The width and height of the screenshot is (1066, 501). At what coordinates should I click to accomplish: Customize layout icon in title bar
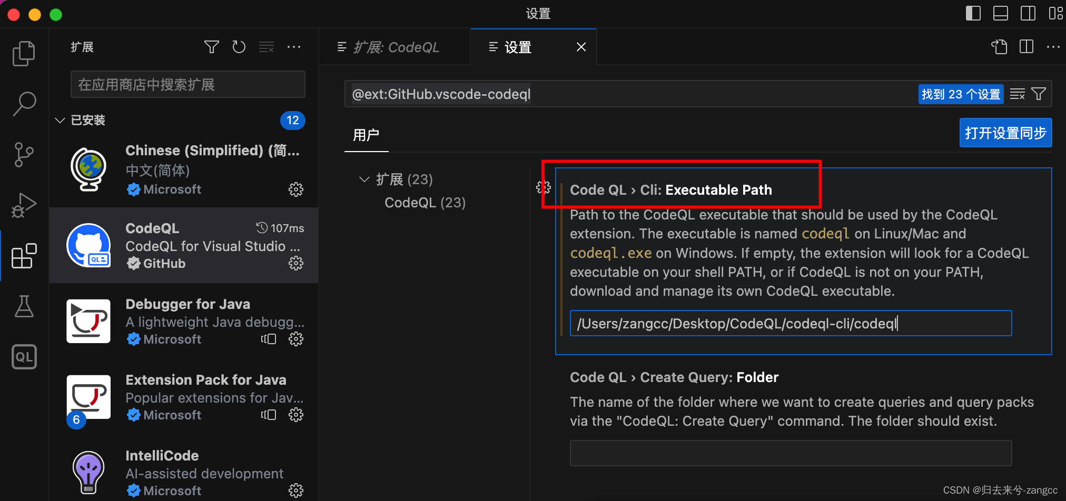coord(1055,14)
